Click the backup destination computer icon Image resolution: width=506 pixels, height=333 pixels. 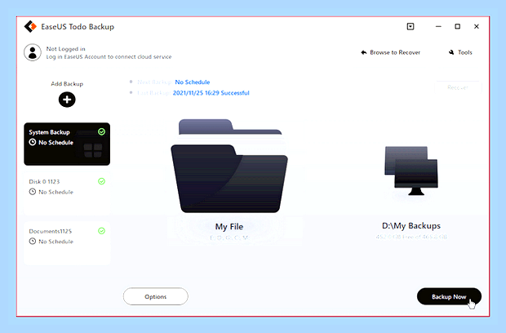411,171
